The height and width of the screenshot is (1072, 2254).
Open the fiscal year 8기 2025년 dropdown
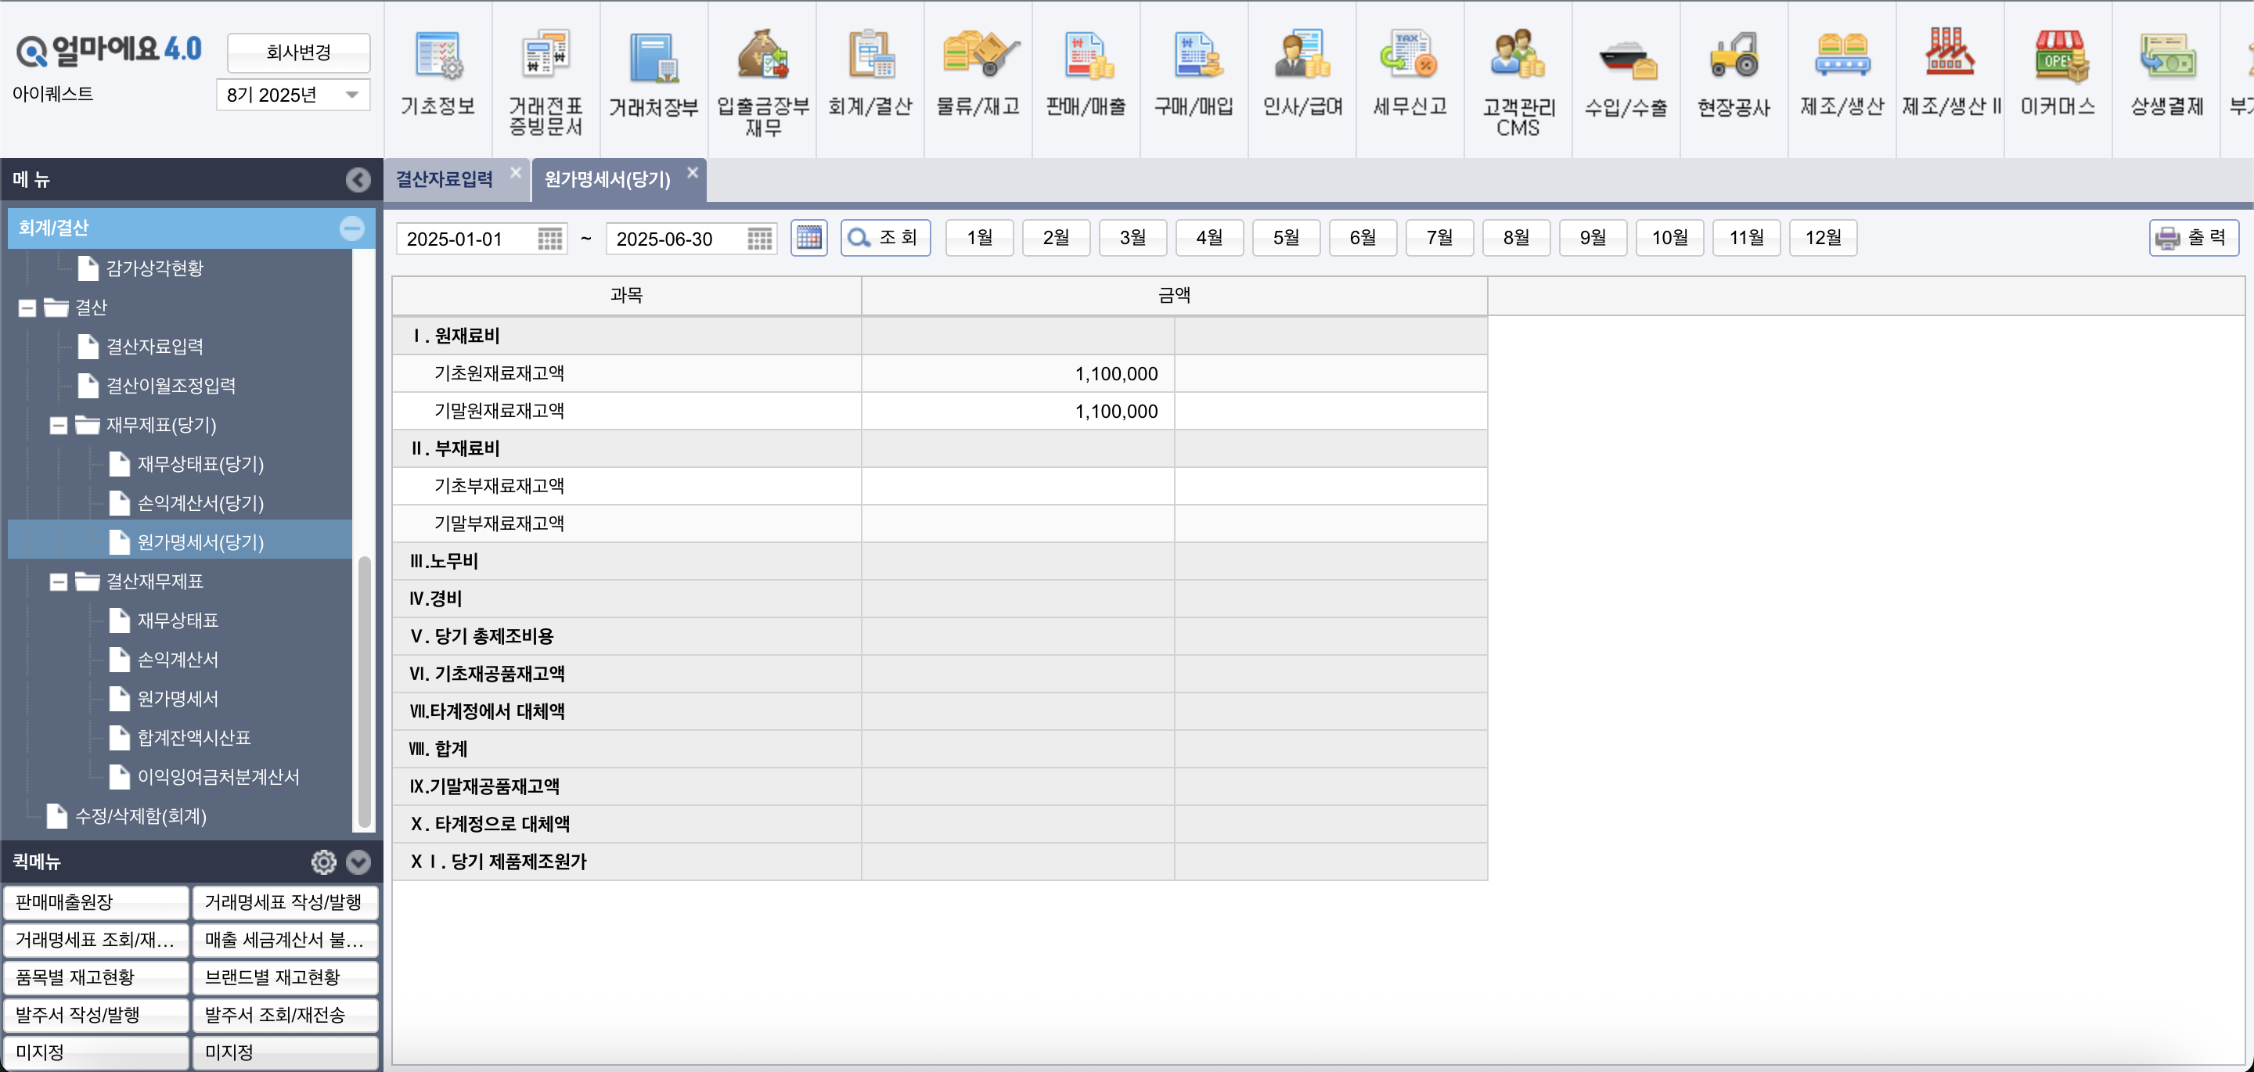coord(293,95)
